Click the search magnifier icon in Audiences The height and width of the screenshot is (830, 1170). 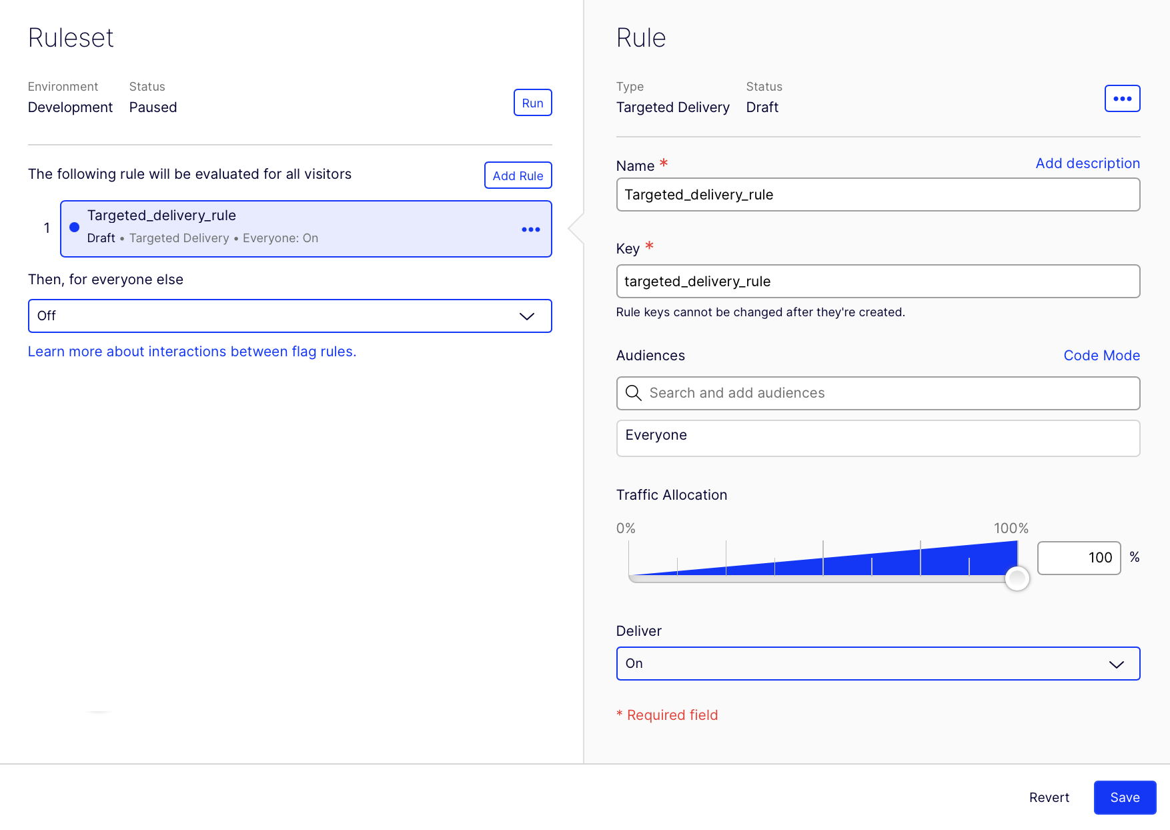(x=633, y=393)
